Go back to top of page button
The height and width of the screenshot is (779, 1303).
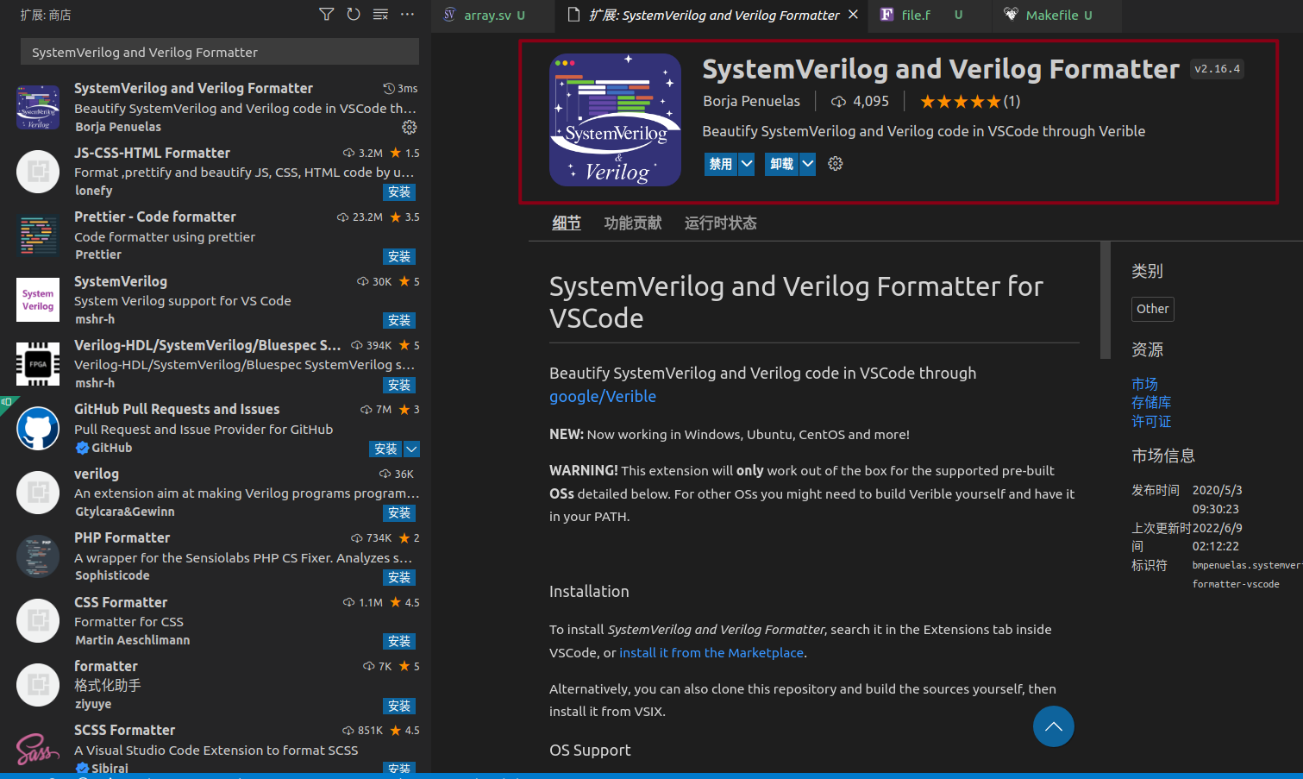click(x=1053, y=726)
